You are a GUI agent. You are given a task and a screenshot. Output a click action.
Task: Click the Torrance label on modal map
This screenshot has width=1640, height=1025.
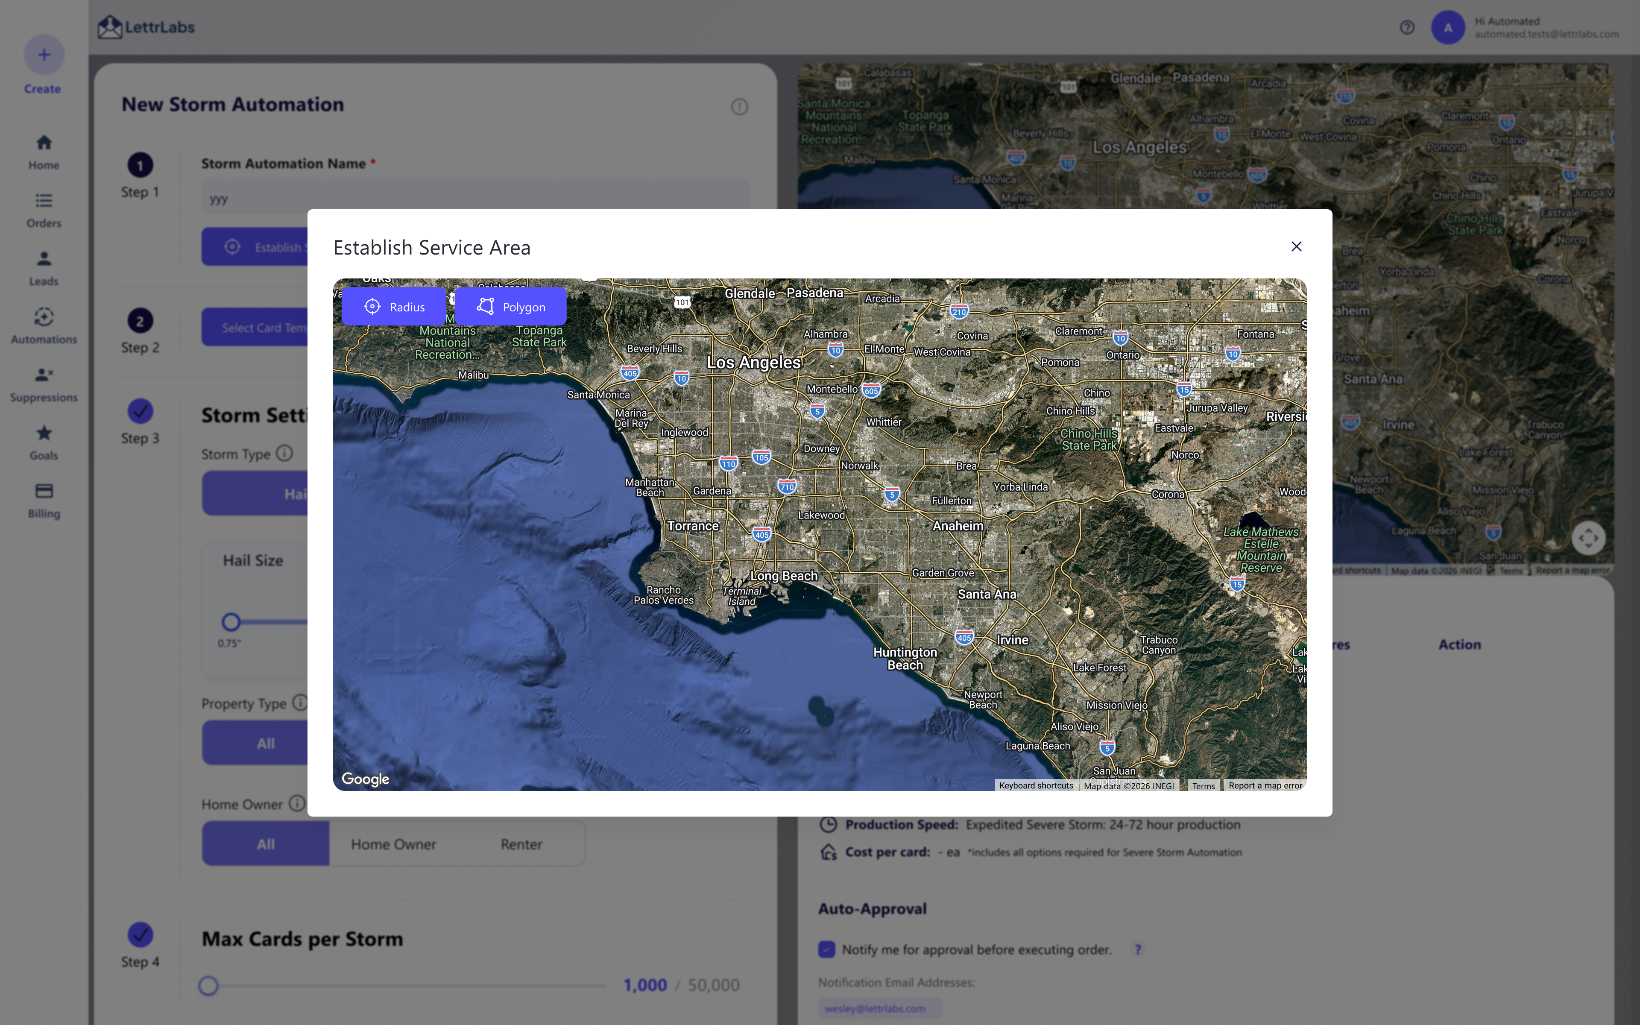[x=693, y=525]
